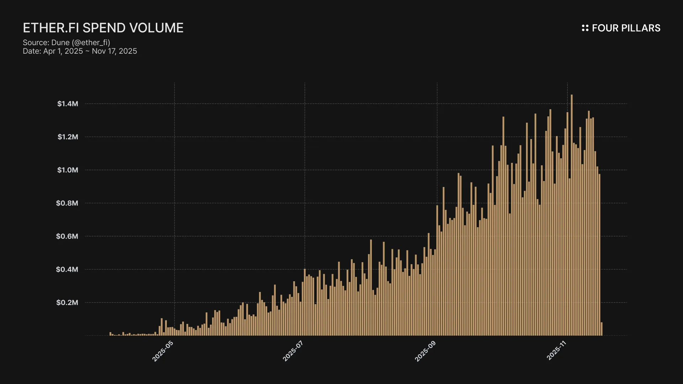The image size is (683, 384).
Task: Click the $1.4M y-axis label
Action: click(68, 104)
